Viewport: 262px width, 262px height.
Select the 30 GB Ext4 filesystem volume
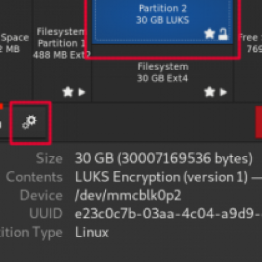point(162,73)
